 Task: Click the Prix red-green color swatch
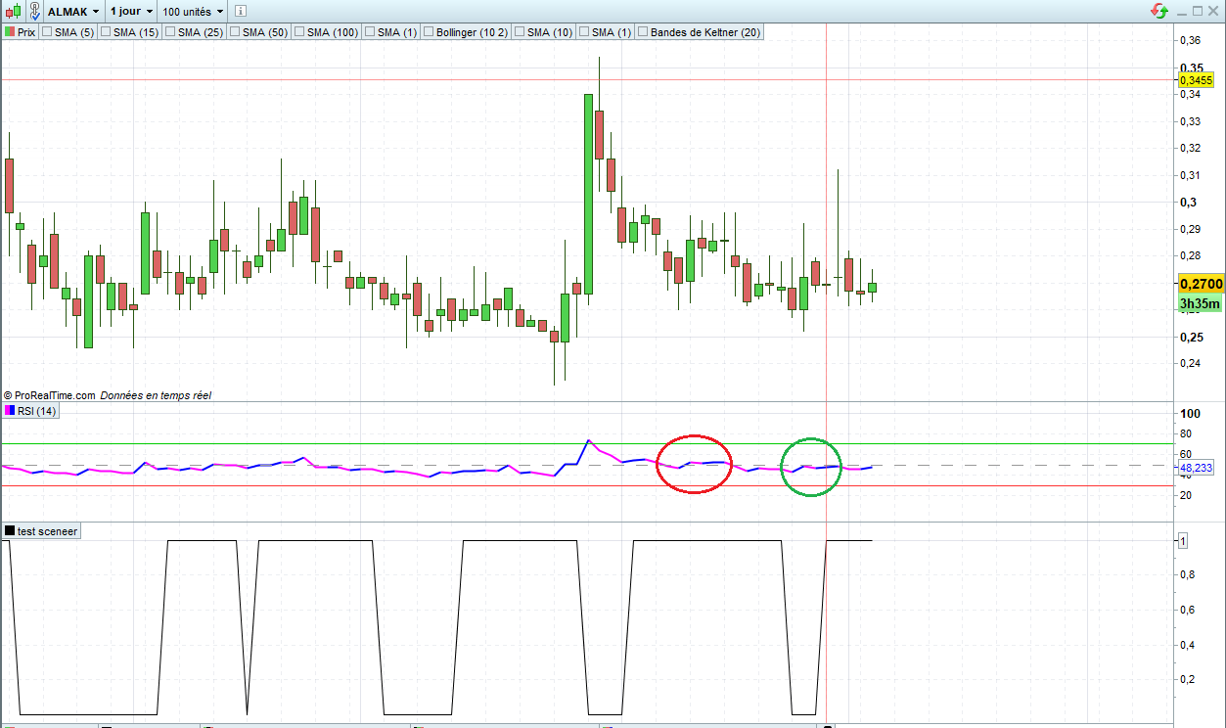point(10,32)
